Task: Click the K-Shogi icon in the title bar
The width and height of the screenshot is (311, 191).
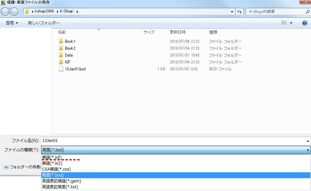Action: 4,3
